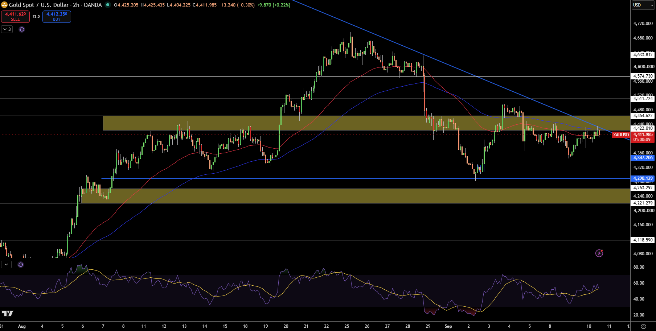This screenshot has height=331, width=656.
Task: Click the 4,411.985 last price label
Action: 643,135
